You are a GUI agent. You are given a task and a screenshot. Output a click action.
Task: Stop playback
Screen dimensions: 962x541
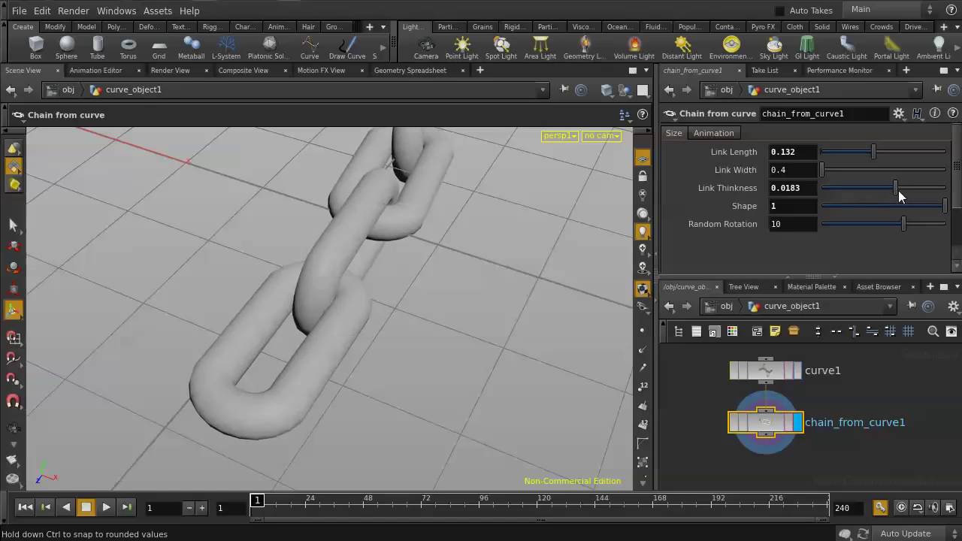click(x=86, y=507)
